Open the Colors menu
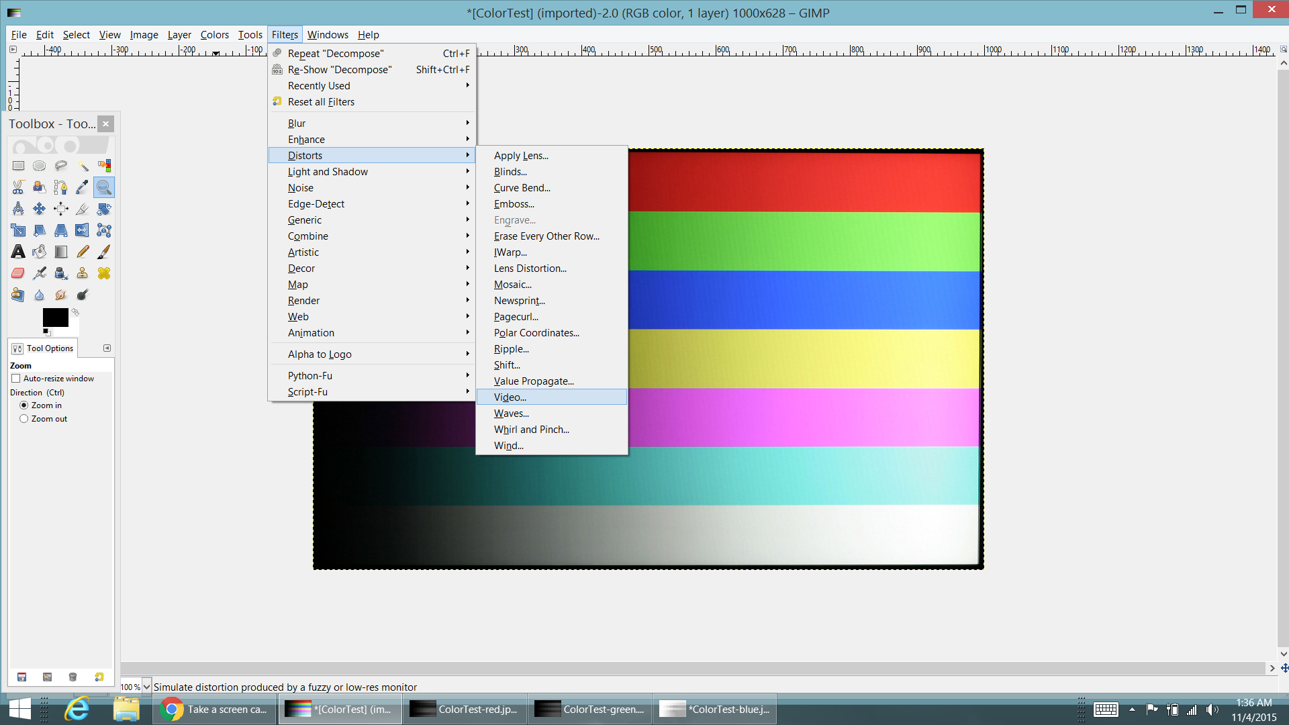This screenshot has width=1289, height=725. coord(214,34)
